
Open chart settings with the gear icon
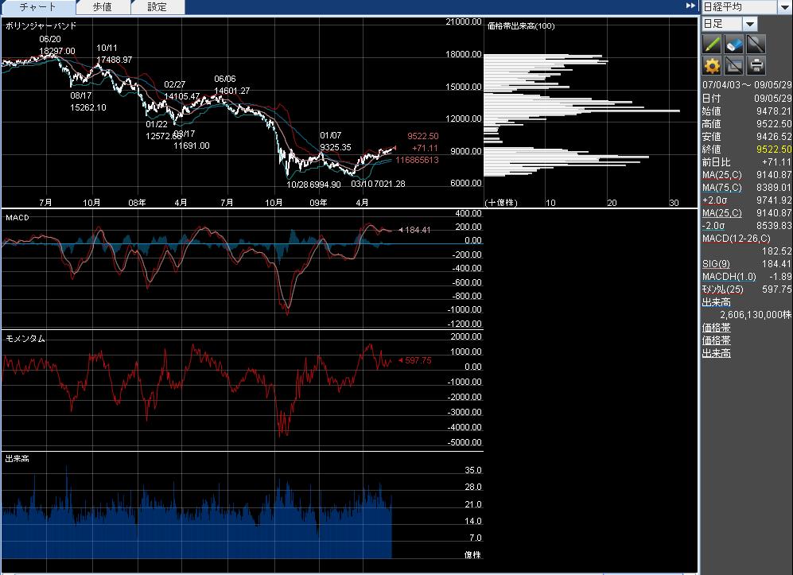[x=712, y=65]
